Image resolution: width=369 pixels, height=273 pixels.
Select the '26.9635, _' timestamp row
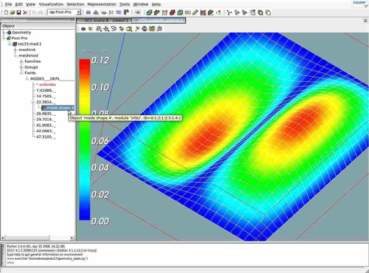coord(46,113)
